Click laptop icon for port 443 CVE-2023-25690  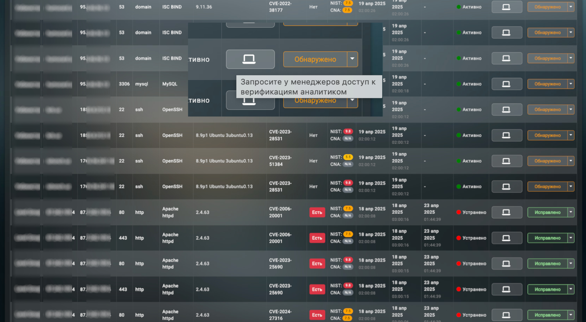click(x=506, y=289)
